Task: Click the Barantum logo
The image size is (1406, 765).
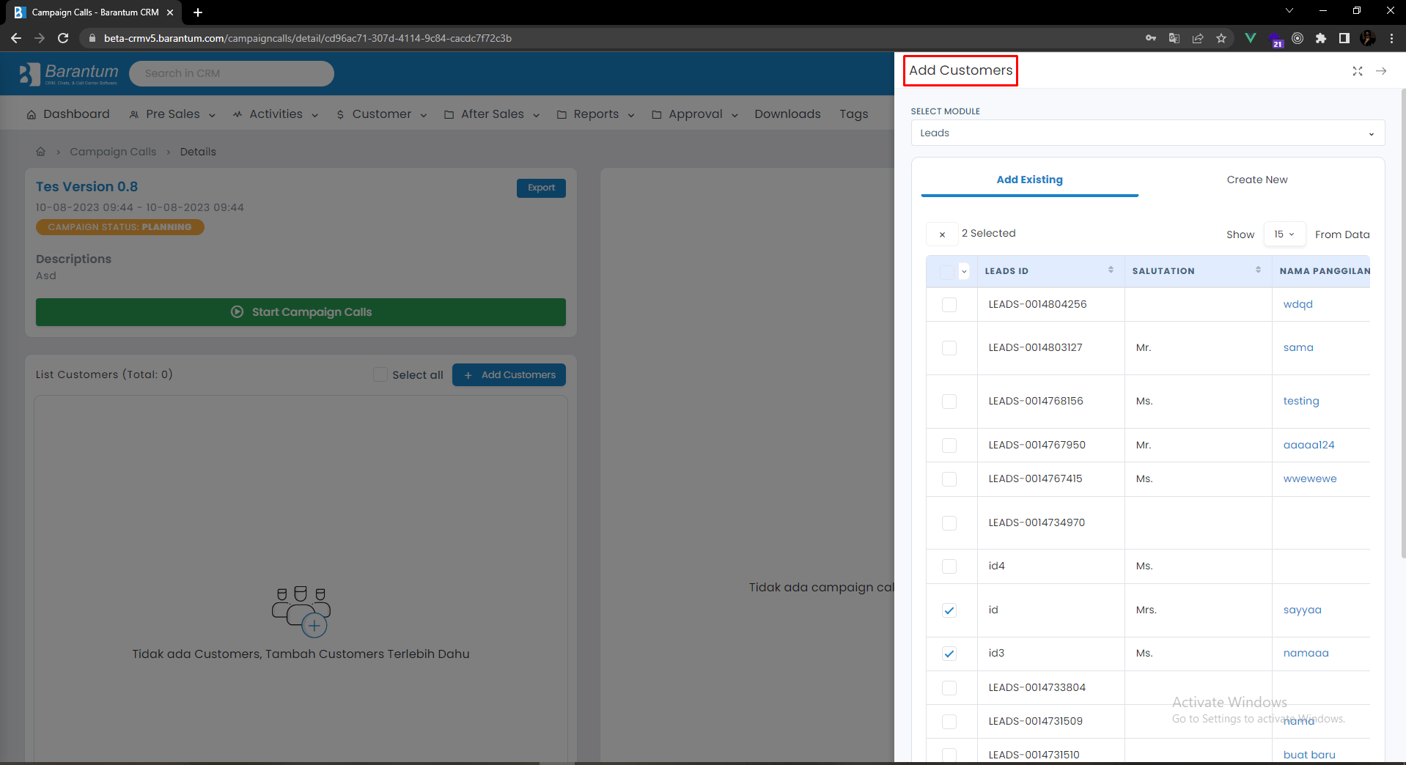Action: 68,73
